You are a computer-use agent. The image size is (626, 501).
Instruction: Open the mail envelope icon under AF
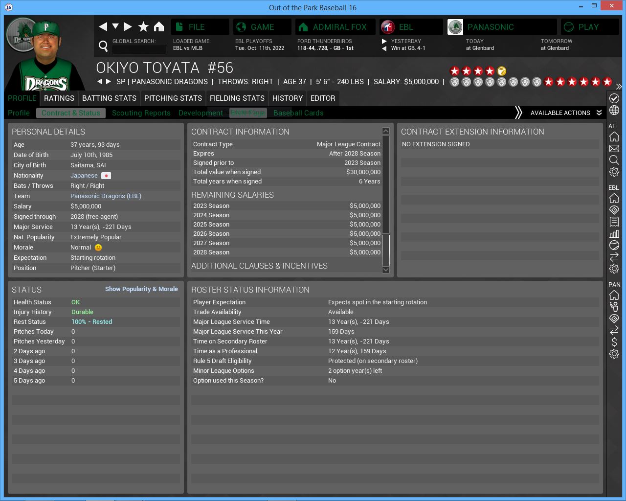(614, 148)
